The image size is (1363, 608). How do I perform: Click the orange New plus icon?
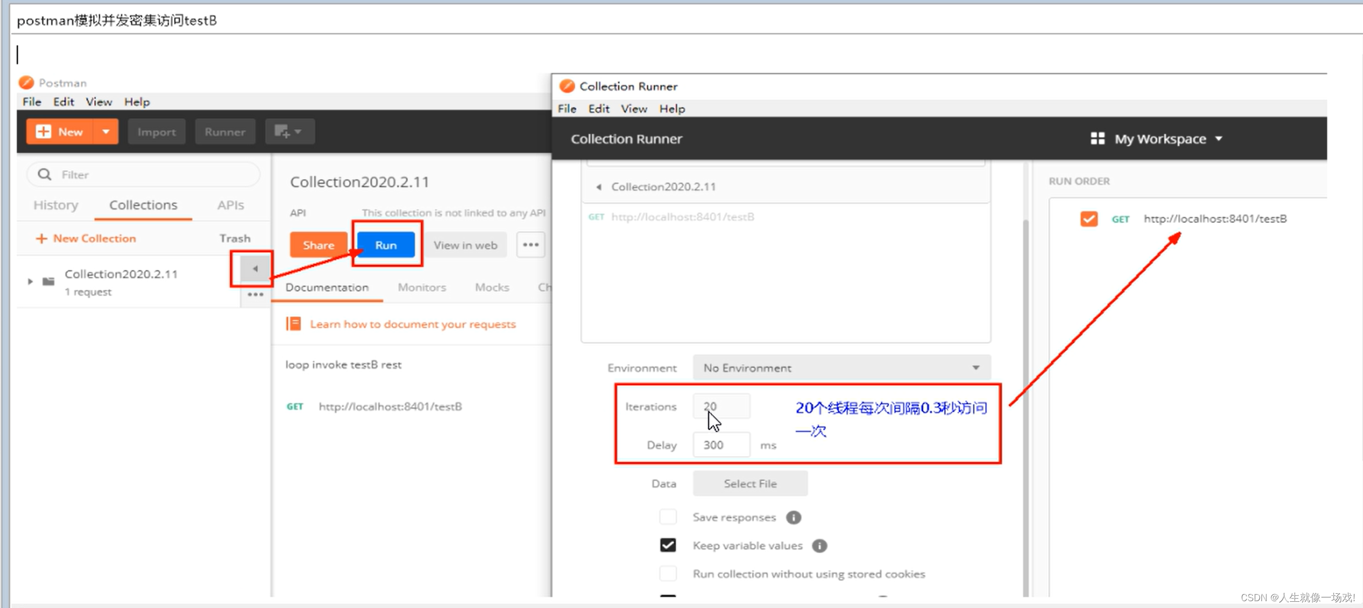click(43, 131)
